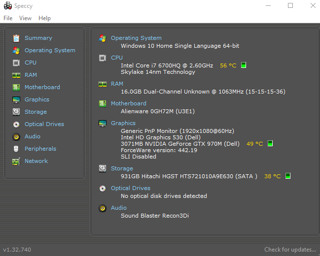
Task: Click the Summary clipboard icon in sidebar
Action: click(16, 38)
